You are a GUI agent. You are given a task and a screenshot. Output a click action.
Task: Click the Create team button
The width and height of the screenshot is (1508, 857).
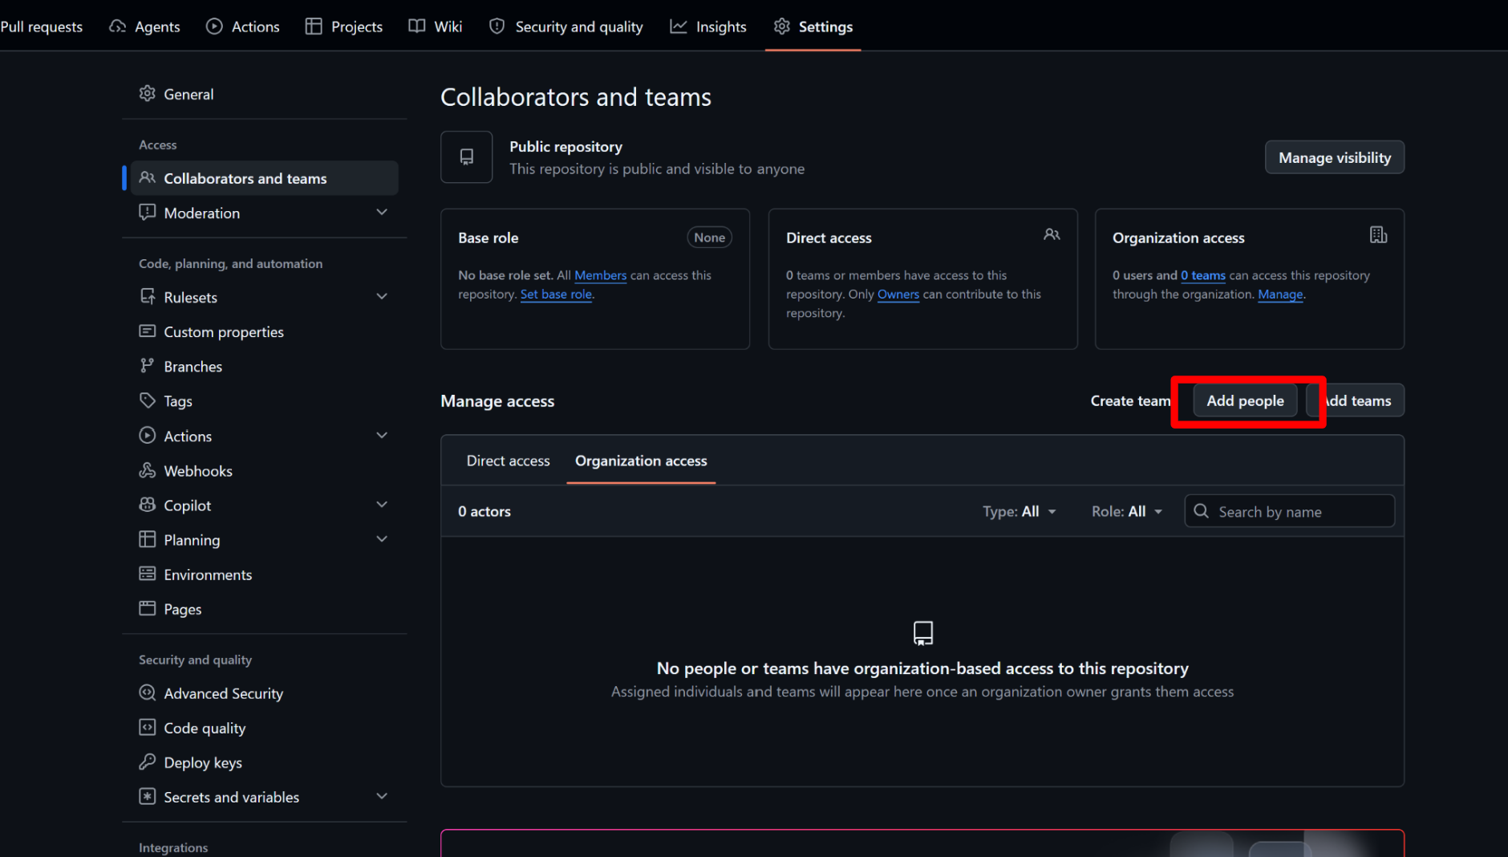point(1129,400)
